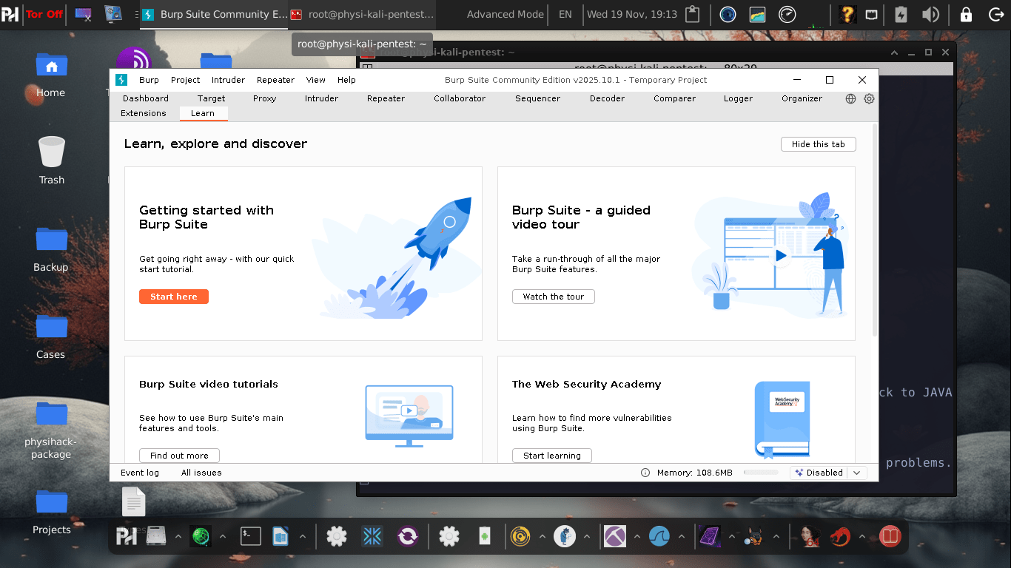Screen dimensions: 1011x568
Task: Toggle Advanced Mode in the top panel
Action: coord(505,14)
